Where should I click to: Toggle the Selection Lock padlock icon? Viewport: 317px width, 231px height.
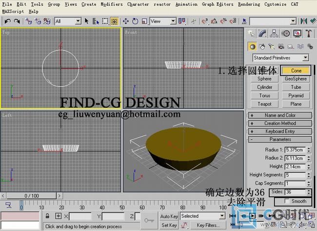tap(47, 216)
